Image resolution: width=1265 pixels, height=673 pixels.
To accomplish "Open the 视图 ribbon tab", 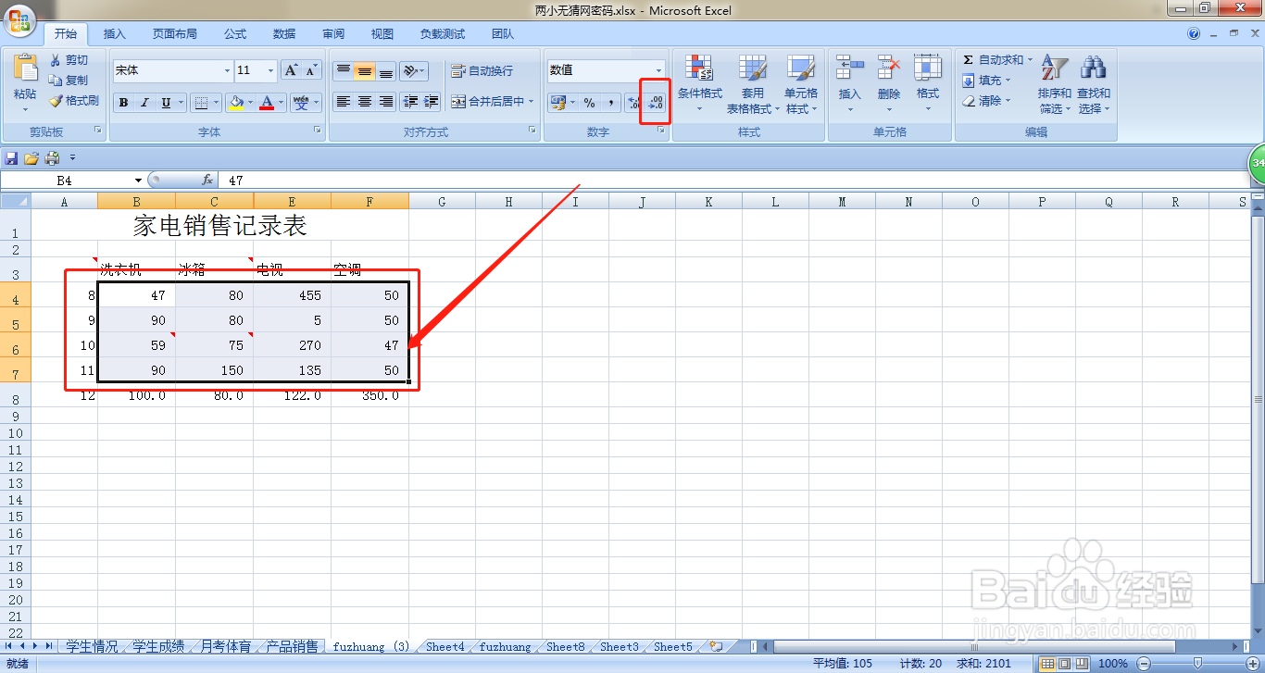I will (x=382, y=34).
